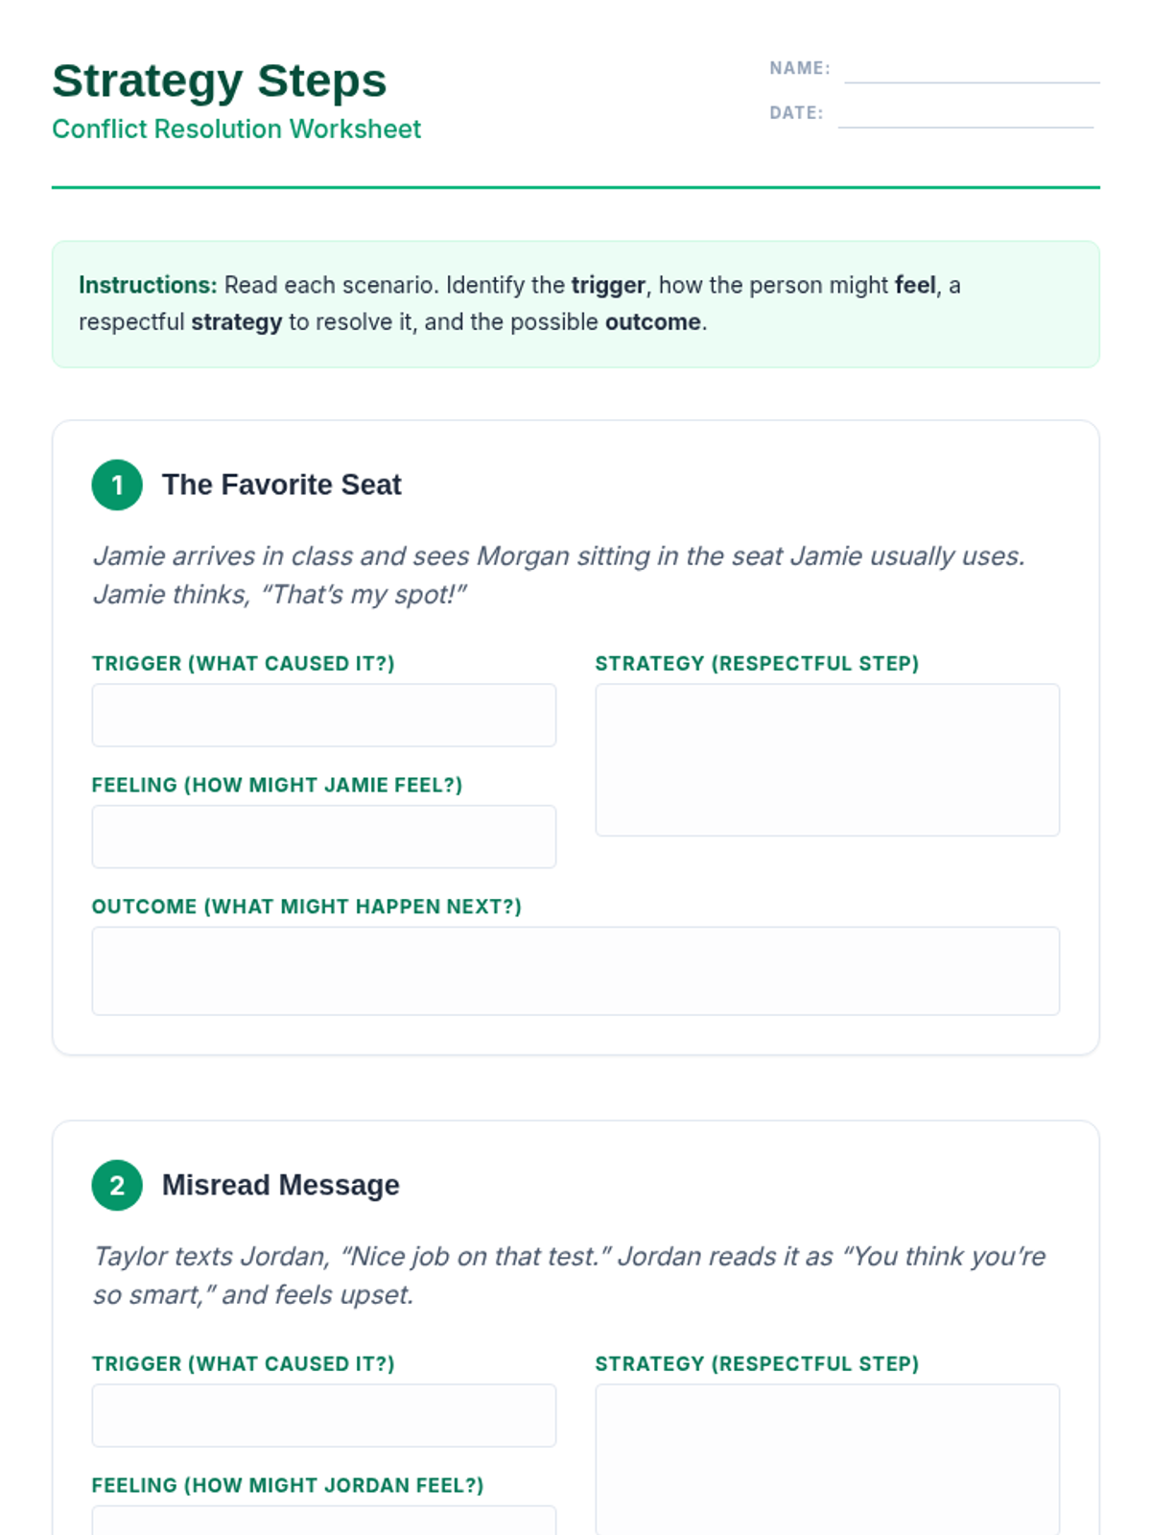Click the 'Feeling (How might Jamie feel?)' label

click(277, 785)
